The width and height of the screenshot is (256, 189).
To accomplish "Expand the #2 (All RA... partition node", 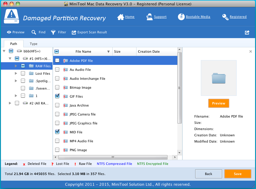I will 10,103.
